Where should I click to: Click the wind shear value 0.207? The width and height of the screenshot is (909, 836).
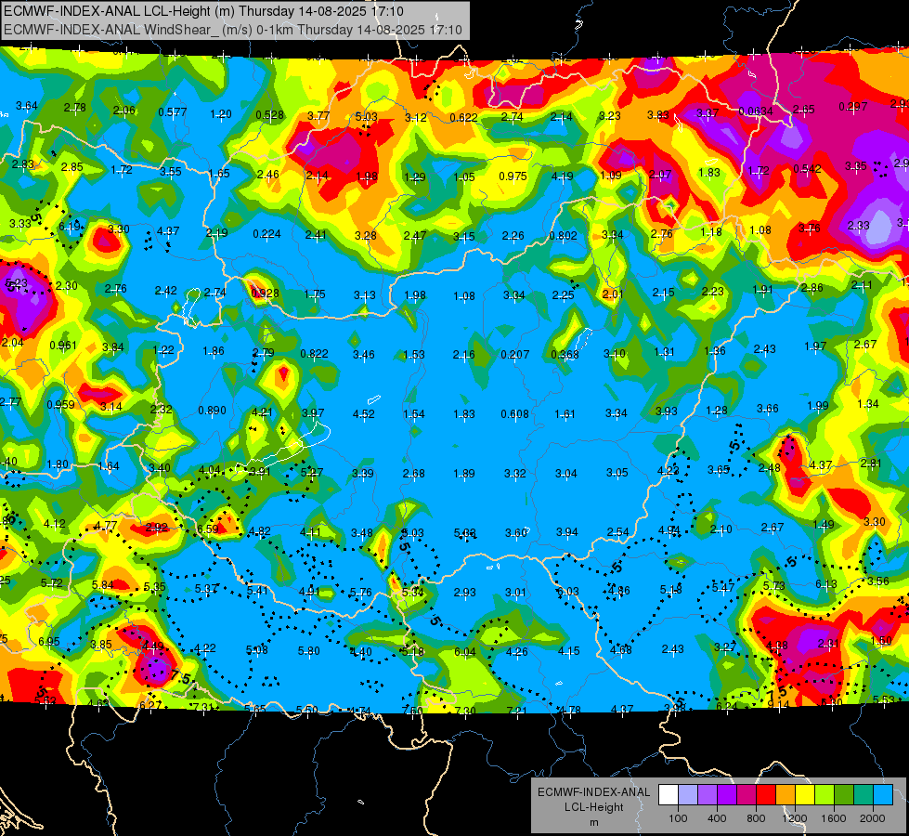(x=514, y=354)
